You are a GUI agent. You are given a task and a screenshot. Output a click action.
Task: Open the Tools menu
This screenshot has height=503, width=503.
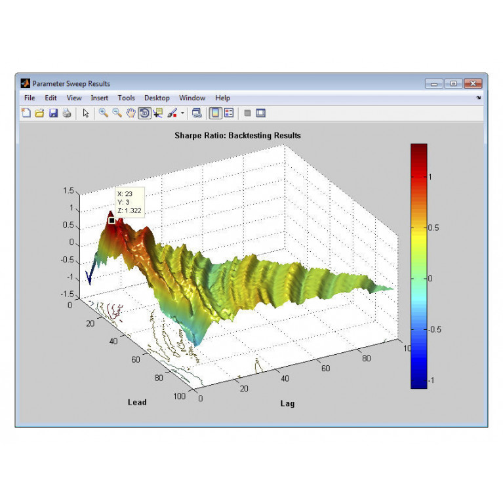[x=126, y=98]
